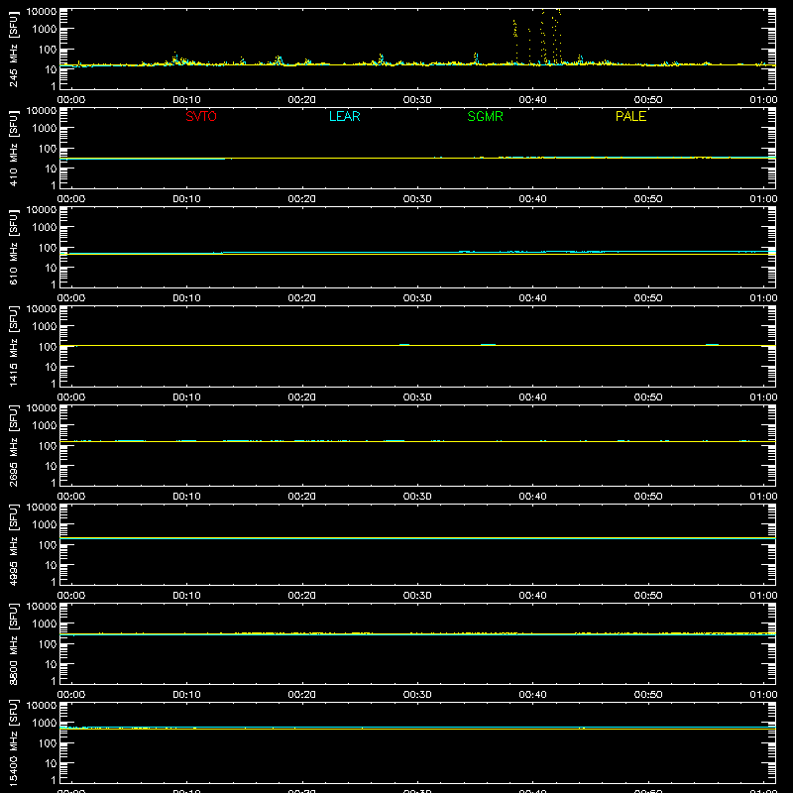Select the 410 MHz [SFU] axis label
The width and height of the screenshot is (793, 793).
[13, 148]
